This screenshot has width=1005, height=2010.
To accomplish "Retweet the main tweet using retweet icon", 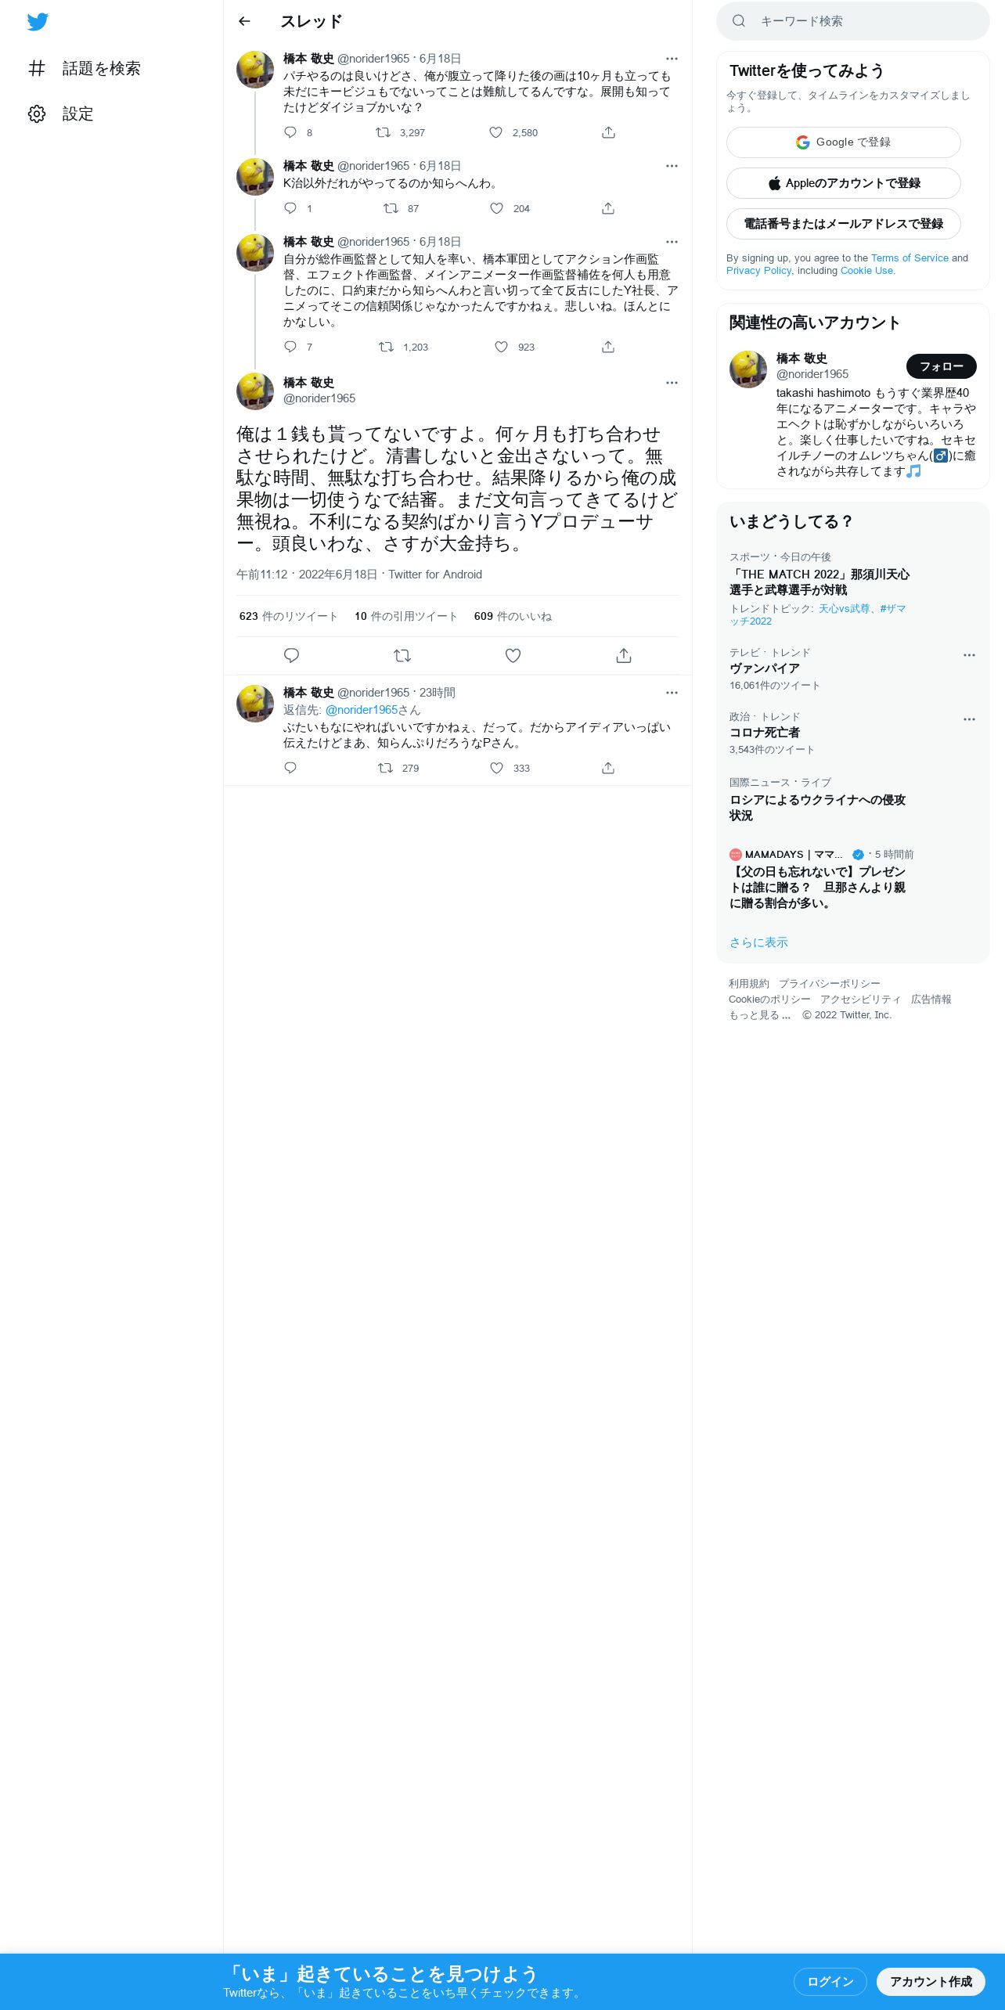I will point(402,656).
